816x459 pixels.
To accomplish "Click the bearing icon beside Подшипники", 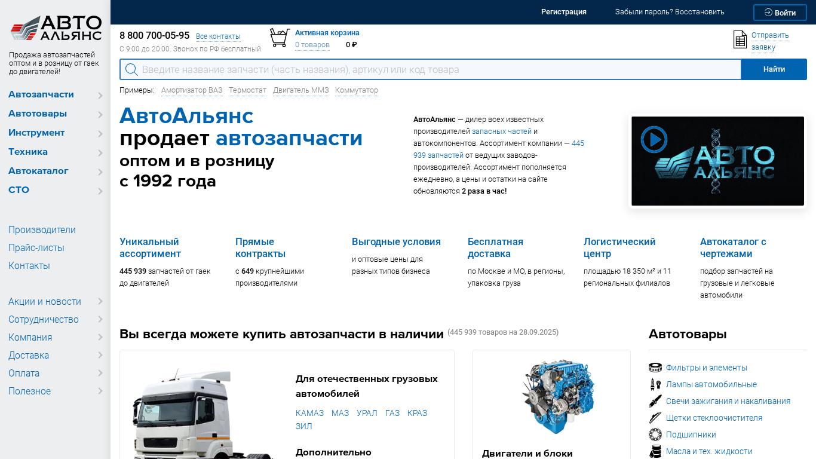I will [x=655, y=434].
